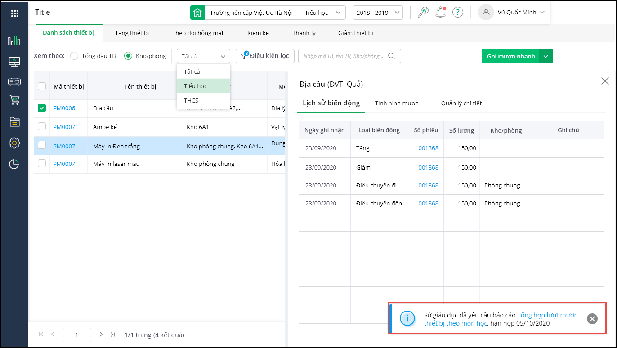Select the Tổng đầu TB radio button
Image resolution: width=617 pixels, height=348 pixels.
click(74, 56)
